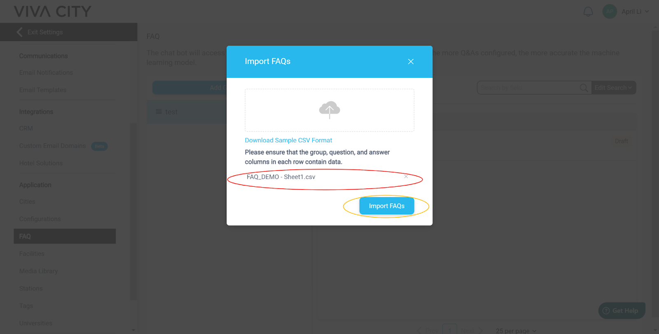Image resolution: width=659 pixels, height=334 pixels.
Task: Click the cloud upload icon
Action: [x=329, y=110]
